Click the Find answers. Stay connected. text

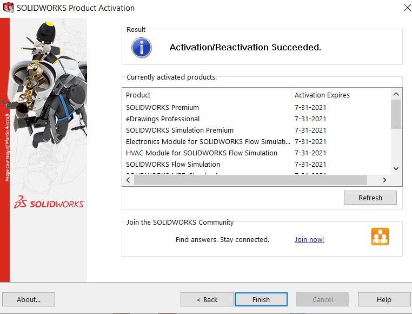coord(222,239)
